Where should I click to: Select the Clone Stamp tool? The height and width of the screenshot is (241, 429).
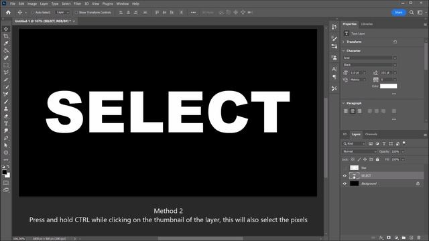[6, 109]
